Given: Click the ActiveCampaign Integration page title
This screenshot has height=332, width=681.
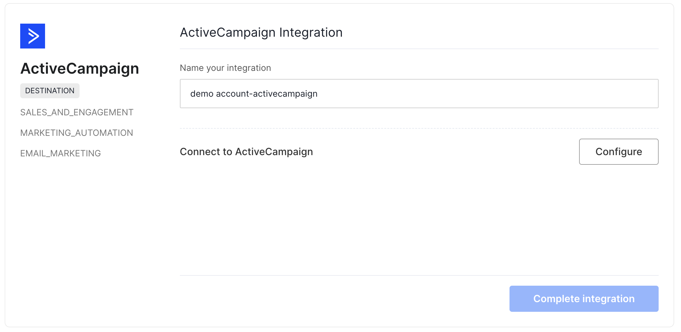Looking at the screenshot, I should pos(261,32).
